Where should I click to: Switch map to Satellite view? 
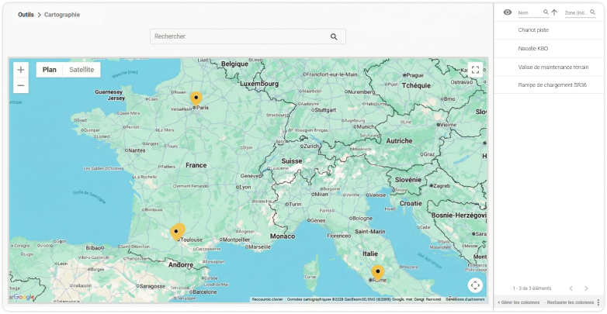tap(82, 70)
